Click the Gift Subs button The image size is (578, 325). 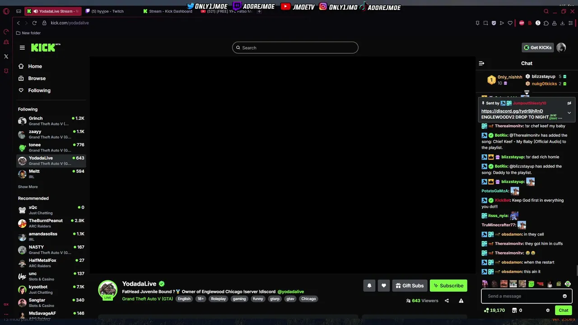pos(410,286)
